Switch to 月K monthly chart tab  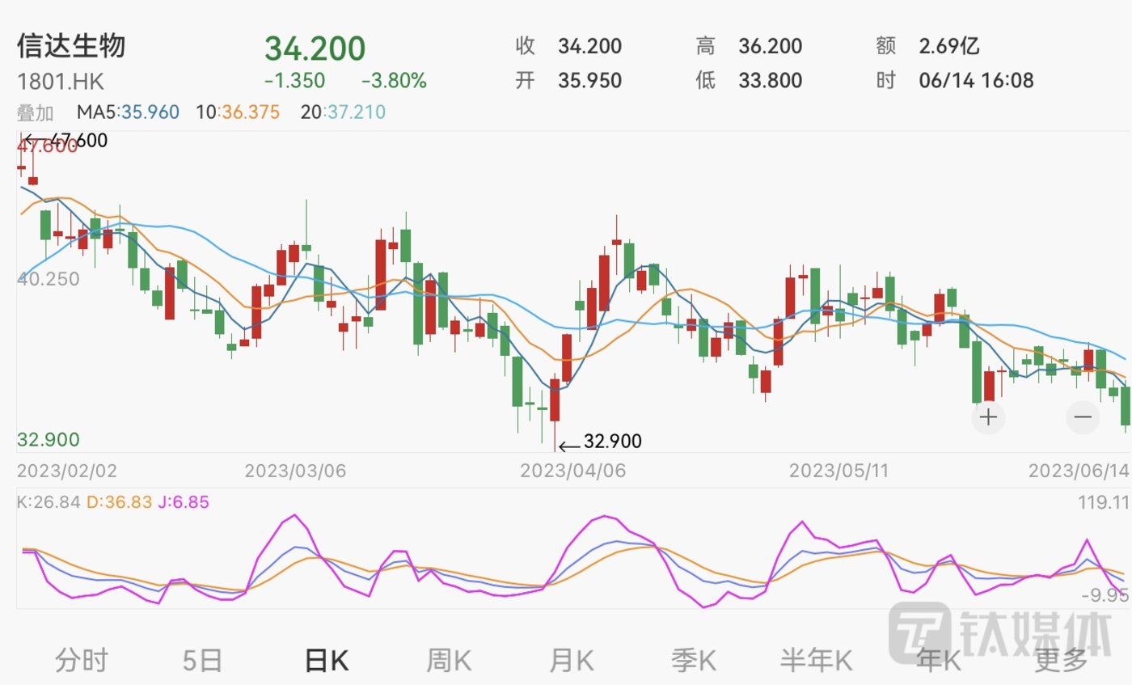point(572,660)
